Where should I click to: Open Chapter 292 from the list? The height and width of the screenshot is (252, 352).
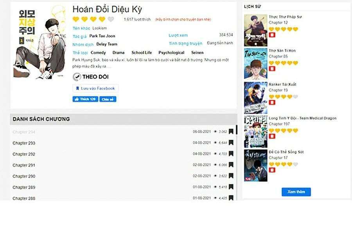pos(24,154)
